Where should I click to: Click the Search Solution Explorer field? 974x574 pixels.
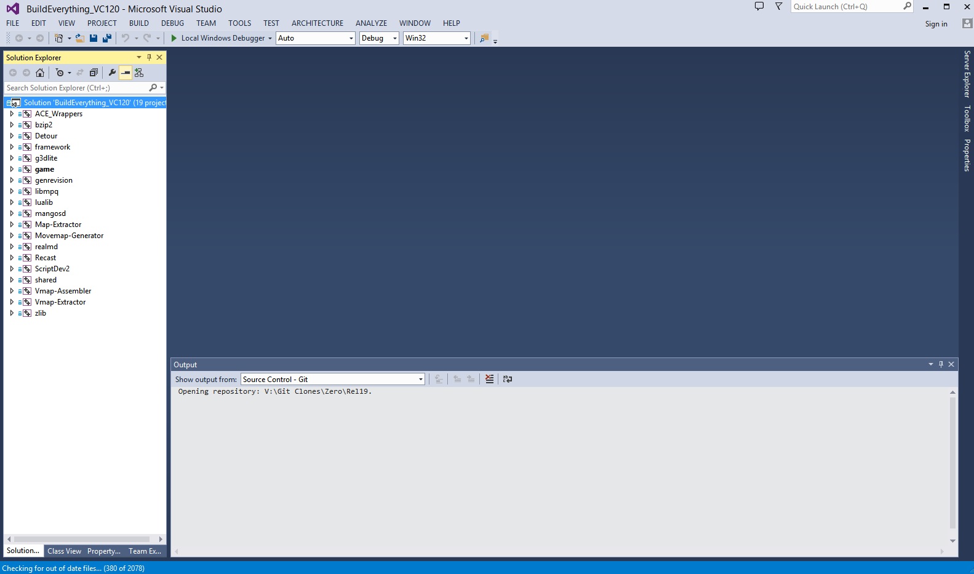click(76, 88)
